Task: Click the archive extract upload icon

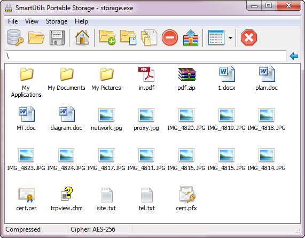Action: [191, 37]
